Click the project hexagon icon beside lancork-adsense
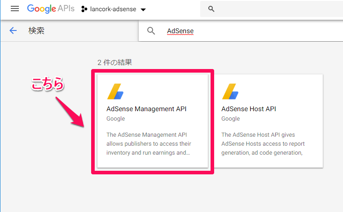The image size is (343, 212). tap(84, 9)
